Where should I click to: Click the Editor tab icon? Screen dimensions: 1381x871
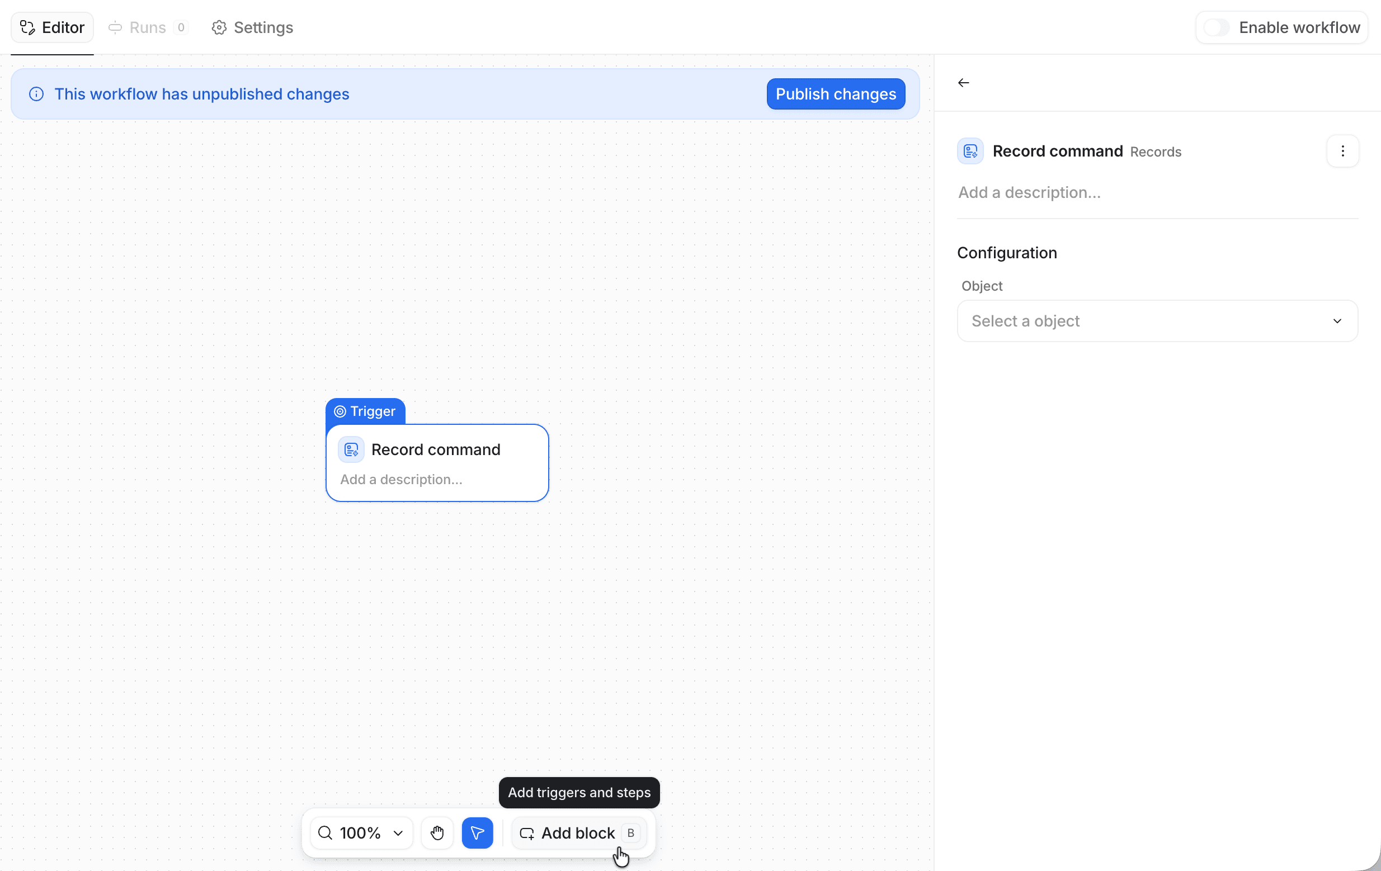[x=27, y=27]
